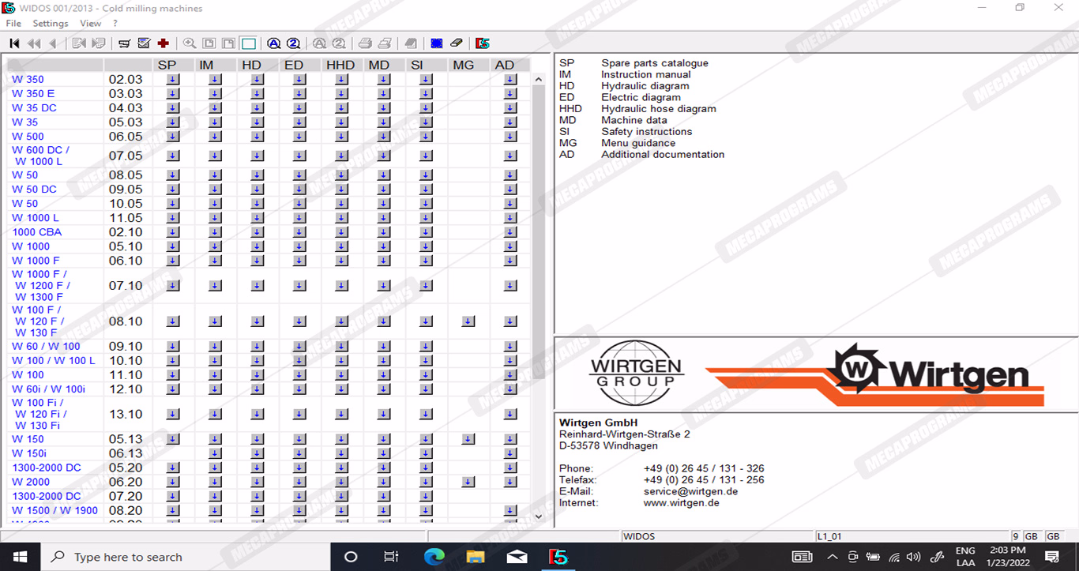Click the Windows Start button
The height and width of the screenshot is (571, 1079).
coord(20,557)
